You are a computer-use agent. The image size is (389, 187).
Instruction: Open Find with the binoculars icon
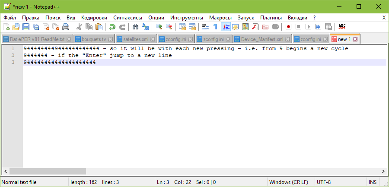click(135, 27)
